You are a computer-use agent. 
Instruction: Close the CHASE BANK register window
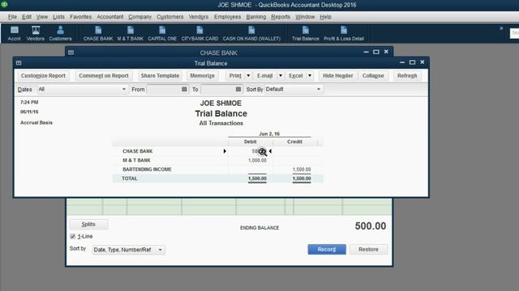click(x=386, y=52)
